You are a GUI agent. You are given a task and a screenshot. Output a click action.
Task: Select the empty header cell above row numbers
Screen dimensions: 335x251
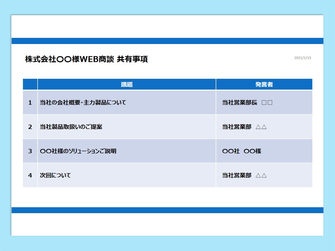point(30,84)
